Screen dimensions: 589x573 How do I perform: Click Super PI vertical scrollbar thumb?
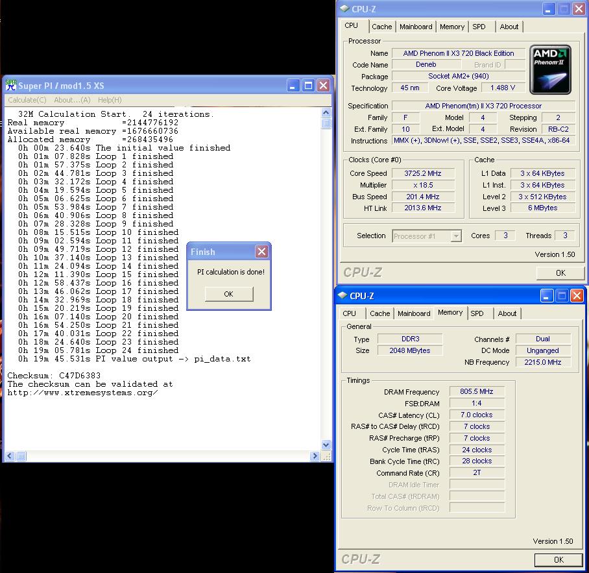point(326,123)
